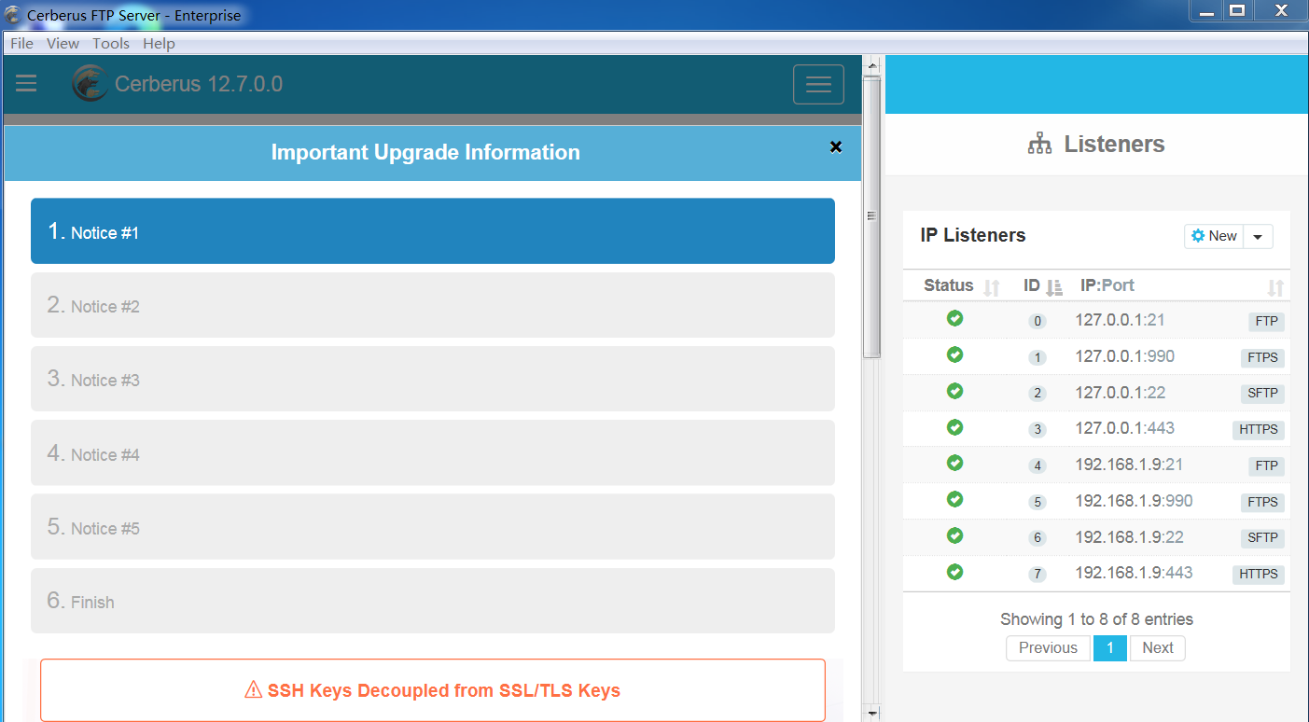Go to Previous listeners page
1309x722 pixels.
coord(1048,647)
